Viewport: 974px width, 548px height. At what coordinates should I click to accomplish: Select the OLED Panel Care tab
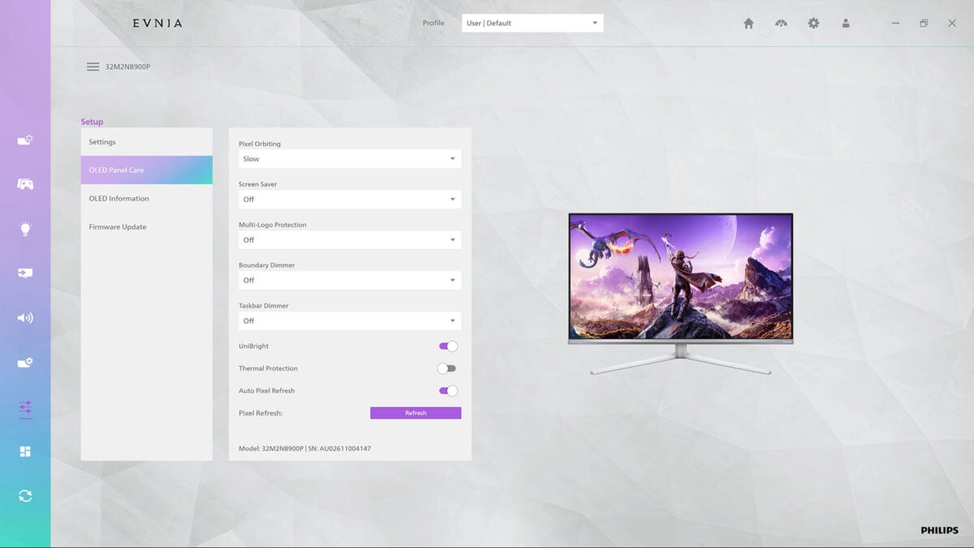[146, 170]
